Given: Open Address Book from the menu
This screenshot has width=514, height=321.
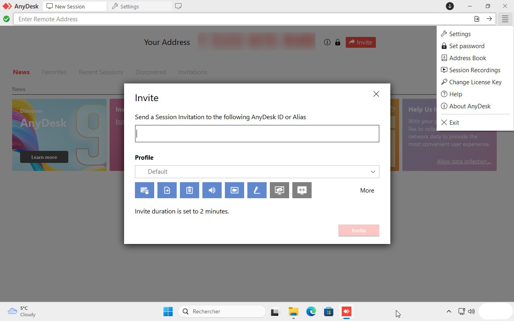Looking at the screenshot, I should click(x=475, y=58).
